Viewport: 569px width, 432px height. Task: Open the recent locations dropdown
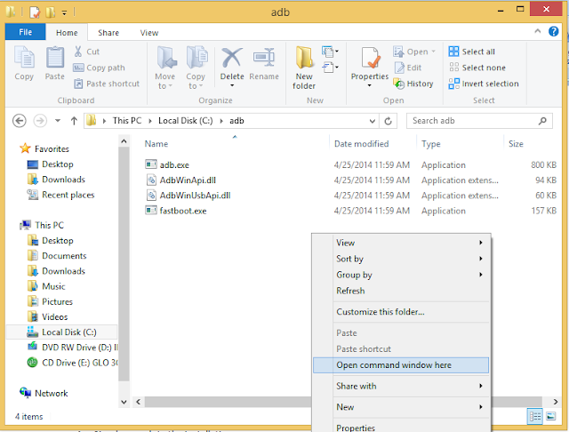[x=58, y=121]
